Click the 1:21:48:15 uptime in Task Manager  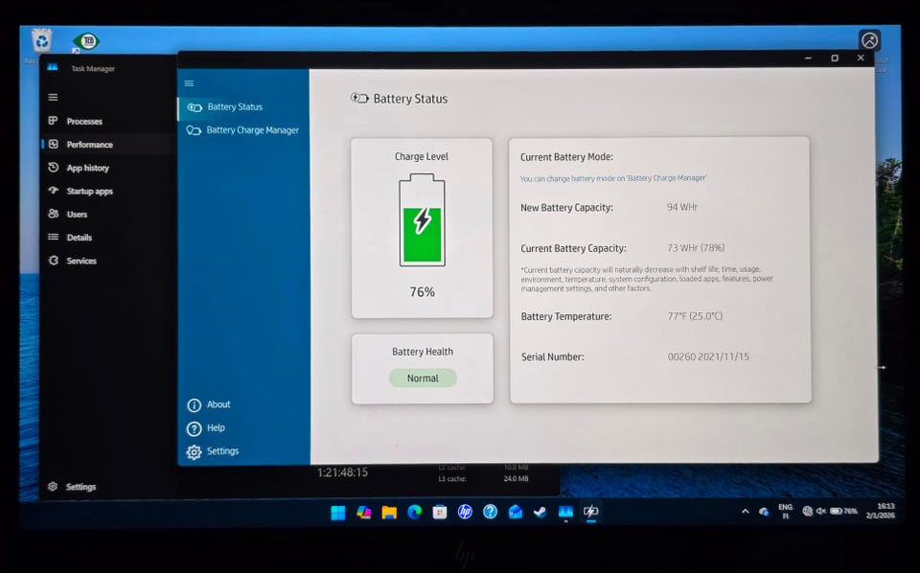tap(343, 472)
